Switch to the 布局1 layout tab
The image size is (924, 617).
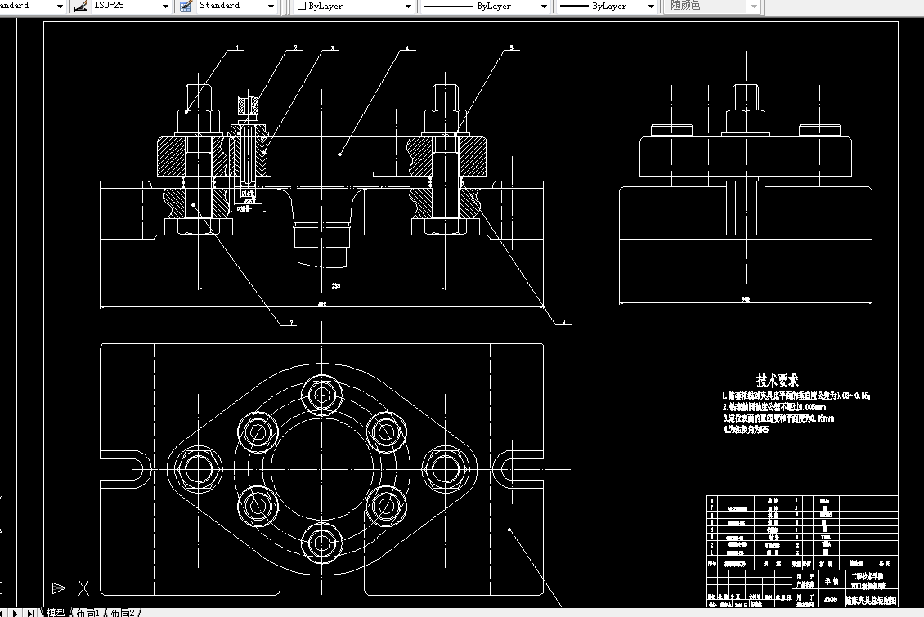tap(87, 613)
